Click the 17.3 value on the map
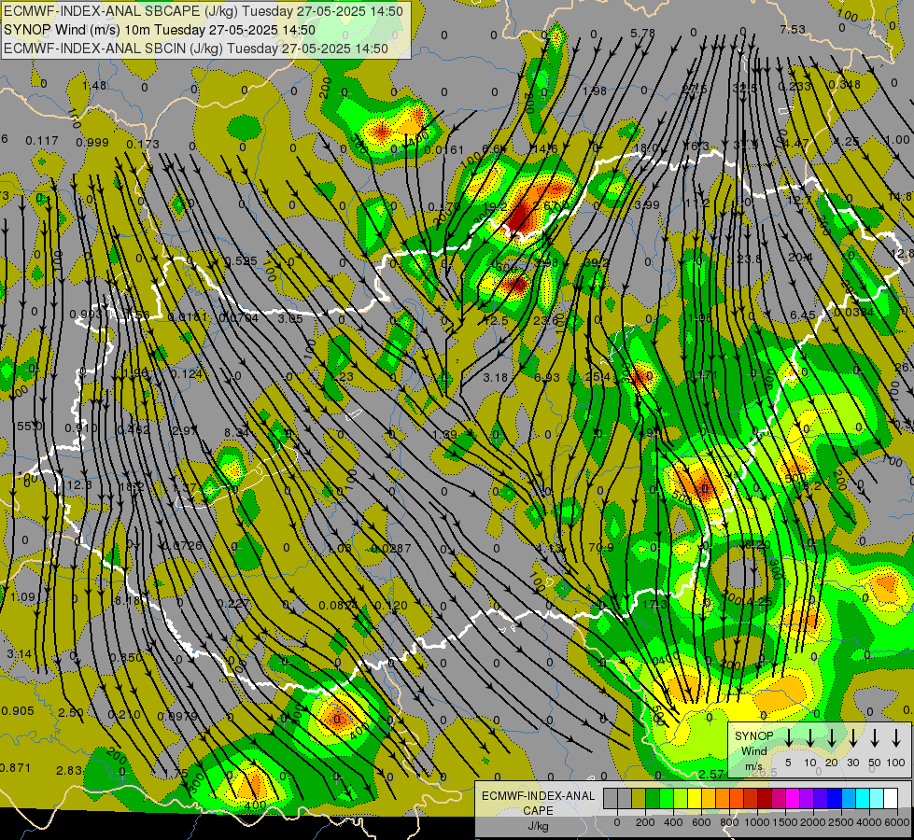This screenshot has width=914, height=840. [x=654, y=605]
